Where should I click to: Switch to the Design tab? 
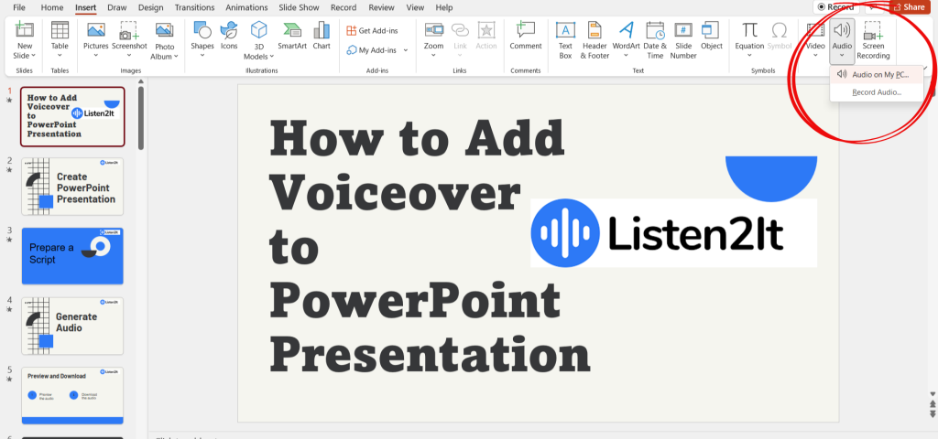[x=151, y=7]
